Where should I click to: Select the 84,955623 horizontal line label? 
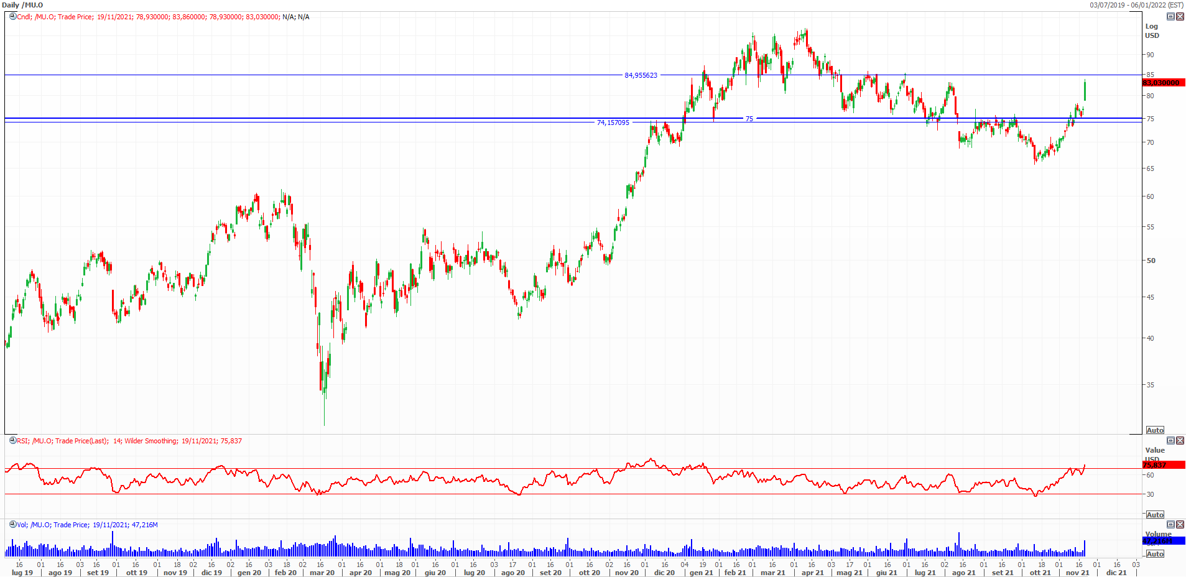pos(641,75)
